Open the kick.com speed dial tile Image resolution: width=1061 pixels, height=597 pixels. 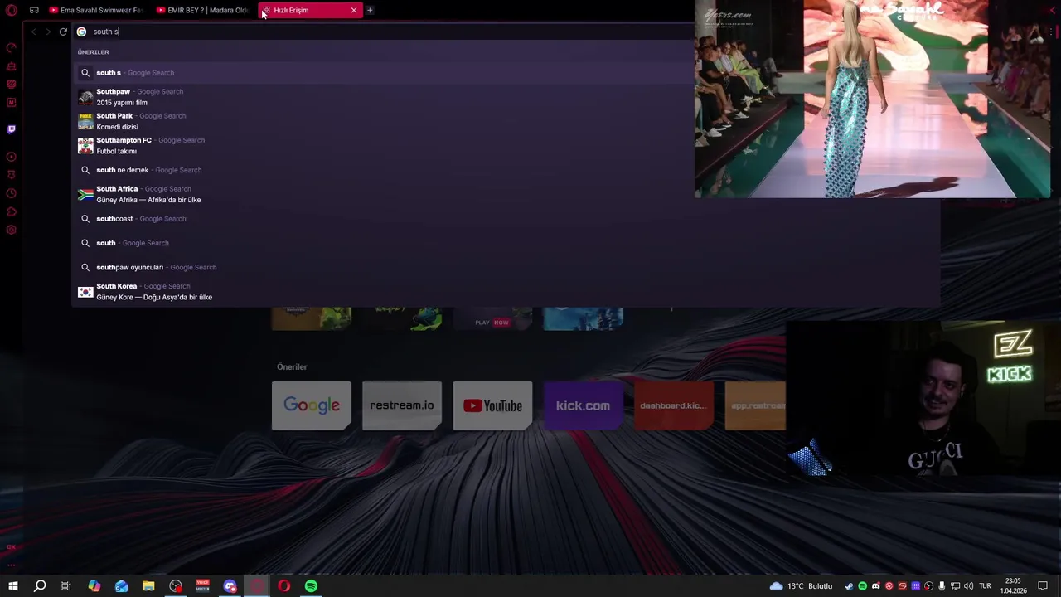(583, 405)
